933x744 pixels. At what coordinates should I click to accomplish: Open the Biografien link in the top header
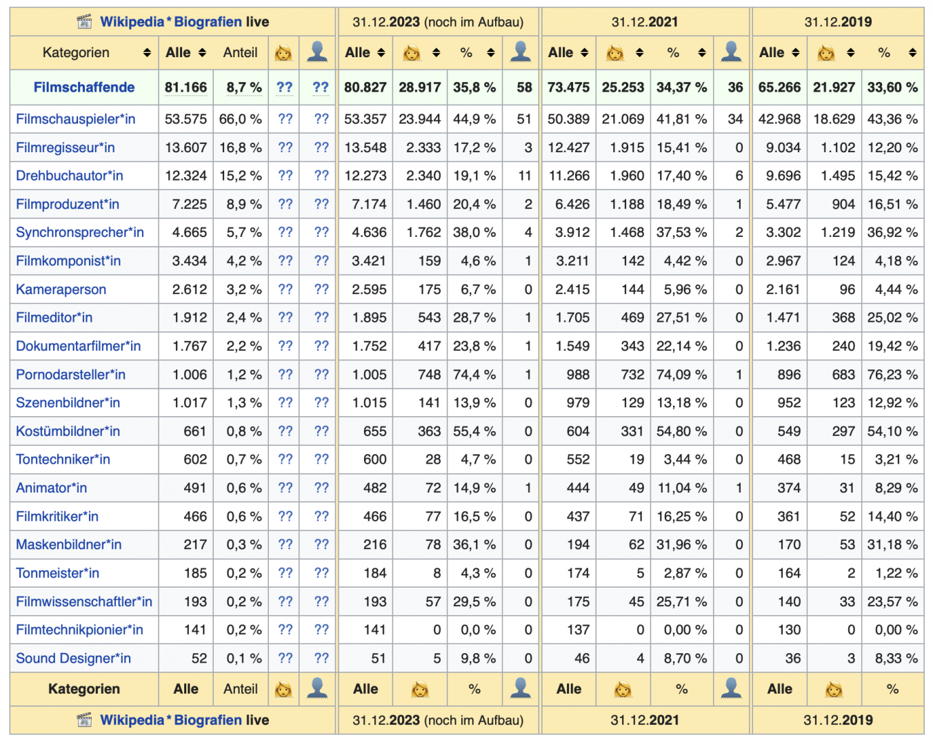[208, 22]
